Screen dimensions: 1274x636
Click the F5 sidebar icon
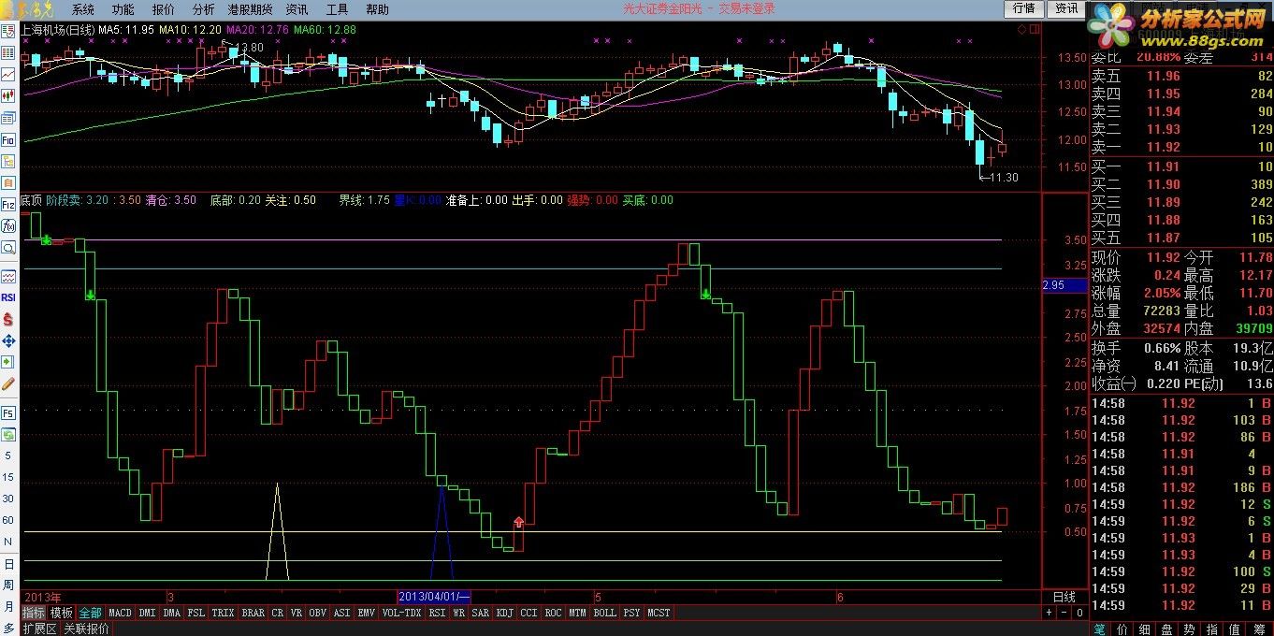pyautogui.click(x=8, y=413)
